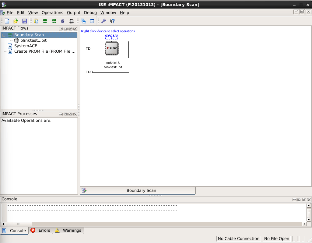
Task: Click the four green squares toolbar icon
Action: click(x=45, y=21)
